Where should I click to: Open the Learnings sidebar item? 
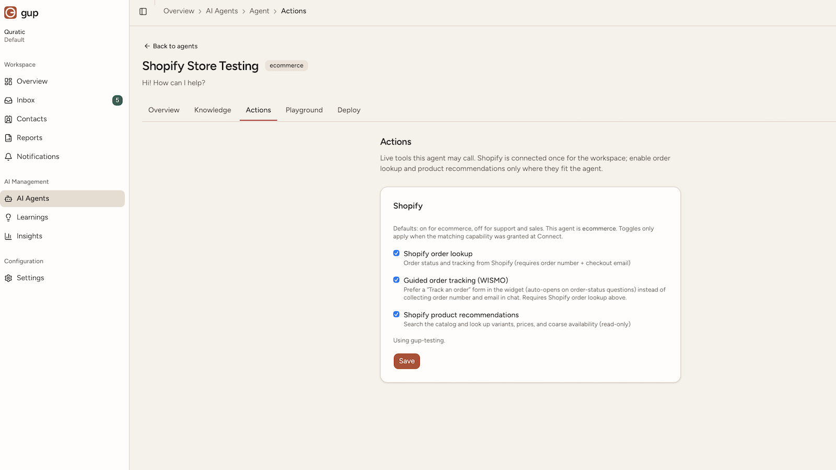coord(63,217)
